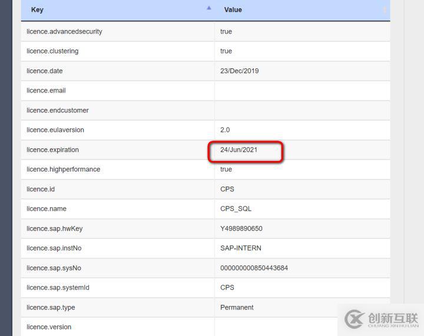Click the 2.0 eulaversion value
The width and height of the screenshot is (424, 336).
[225, 130]
